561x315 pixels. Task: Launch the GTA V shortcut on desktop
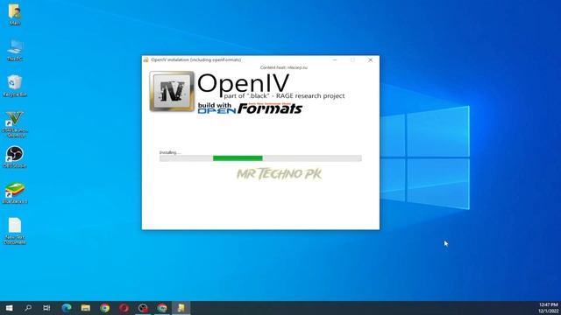click(x=15, y=124)
